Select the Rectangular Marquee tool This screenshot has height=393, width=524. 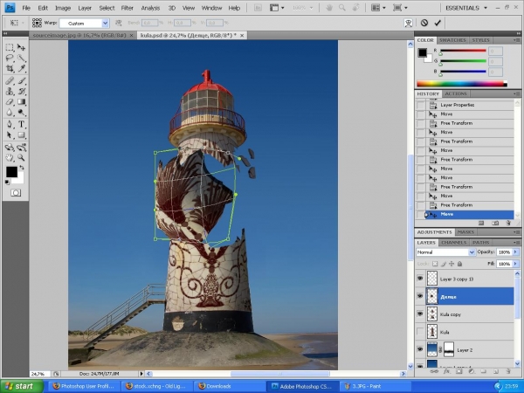pyautogui.click(x=10, y=47)
